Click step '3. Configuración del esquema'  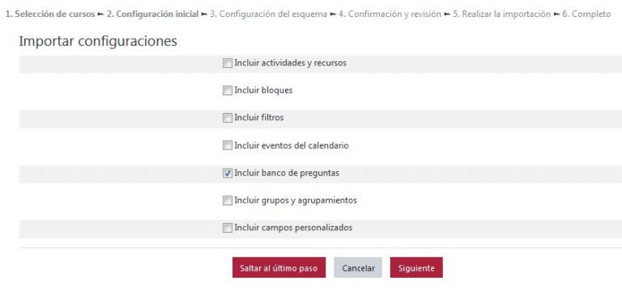[x=269, y=15]
